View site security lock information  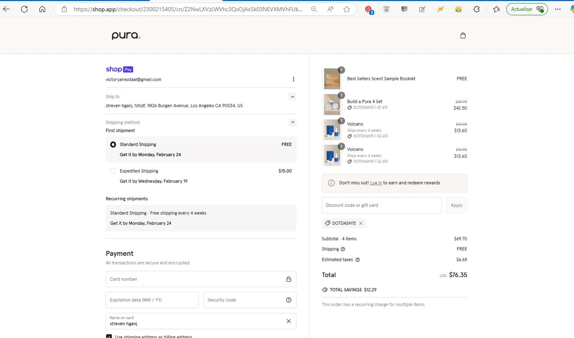(x=64, y=9)
